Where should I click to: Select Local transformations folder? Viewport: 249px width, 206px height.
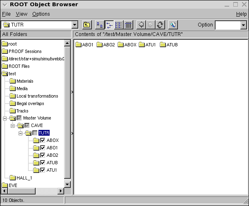(34, 96)
